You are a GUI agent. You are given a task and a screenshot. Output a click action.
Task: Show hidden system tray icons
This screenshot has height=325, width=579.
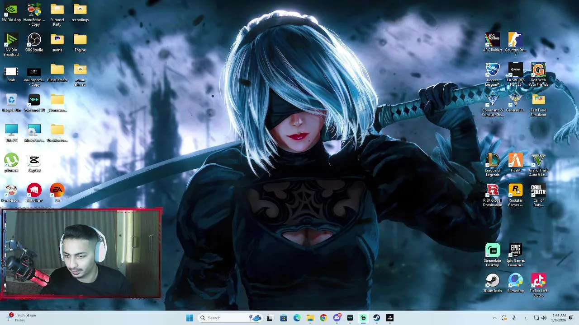(494, 318)
